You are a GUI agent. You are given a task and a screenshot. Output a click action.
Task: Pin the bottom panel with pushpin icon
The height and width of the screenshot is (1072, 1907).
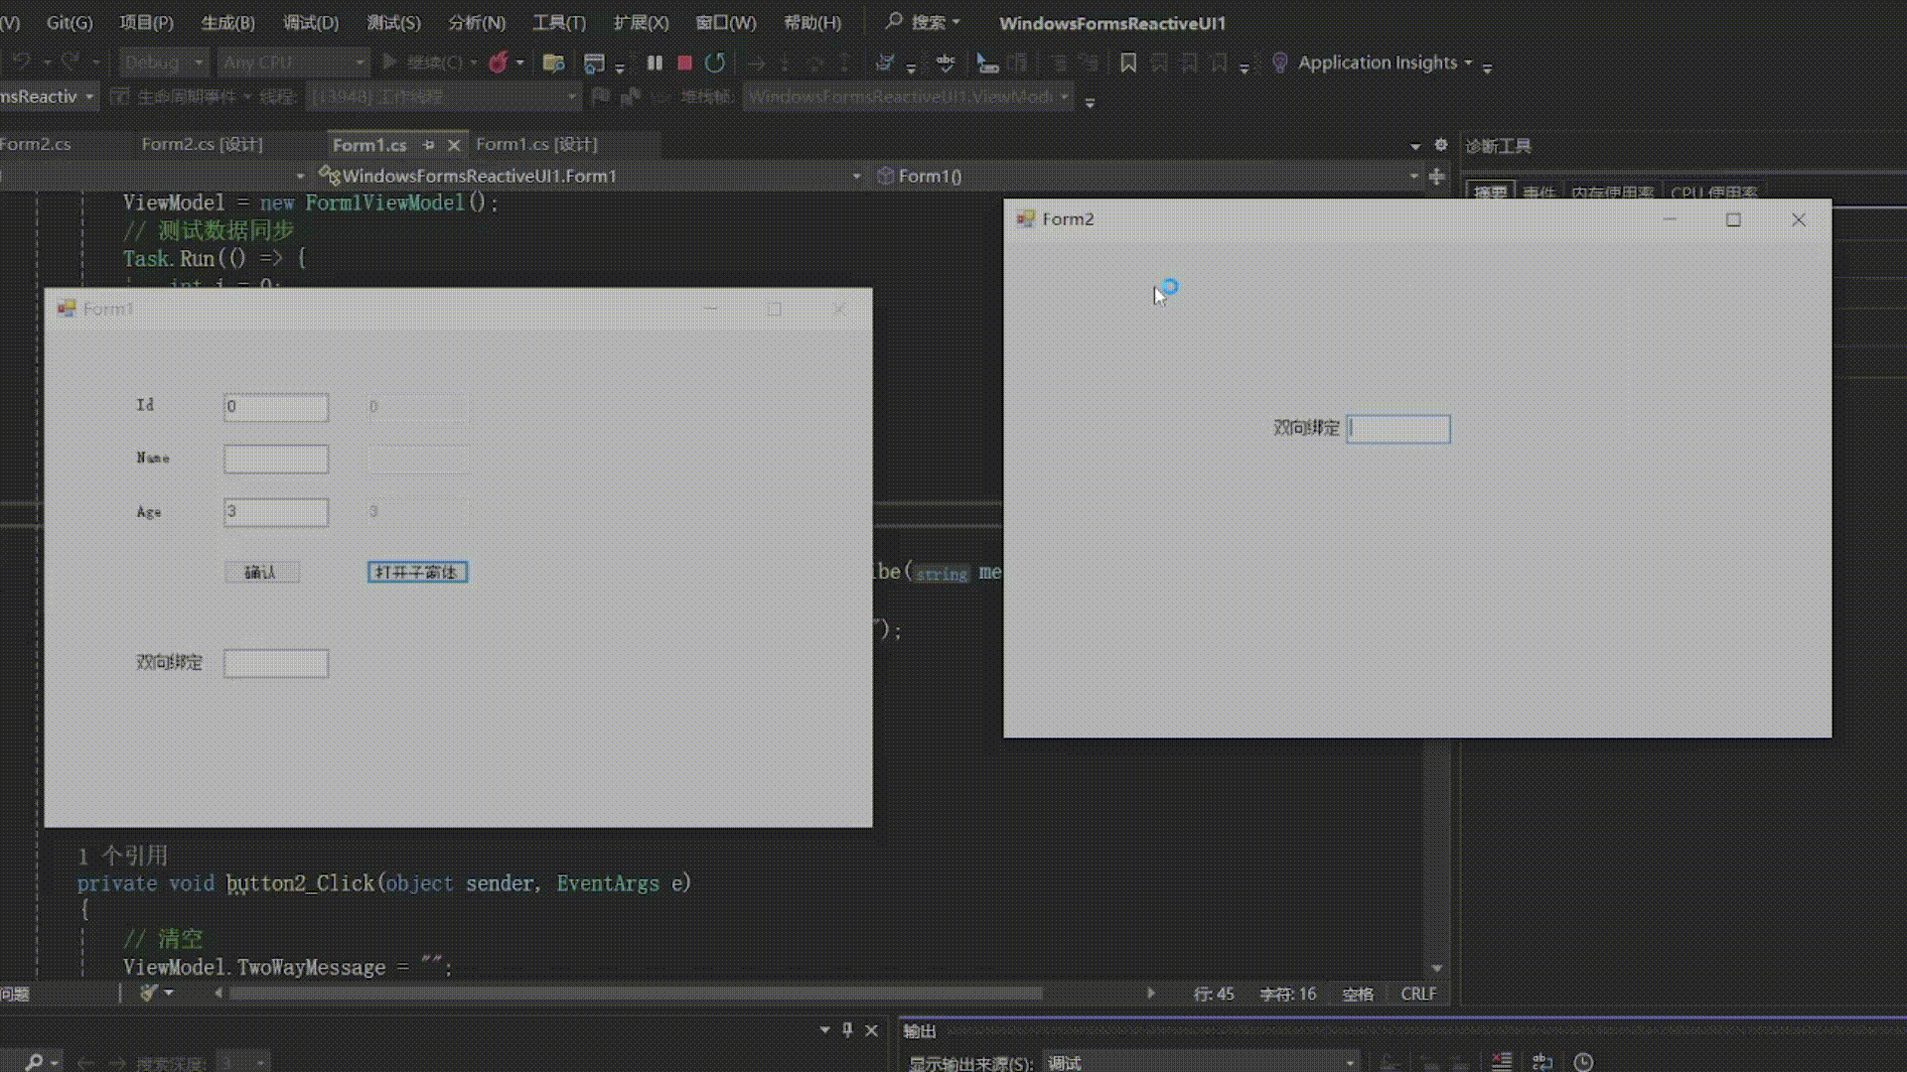(847, 1030)
